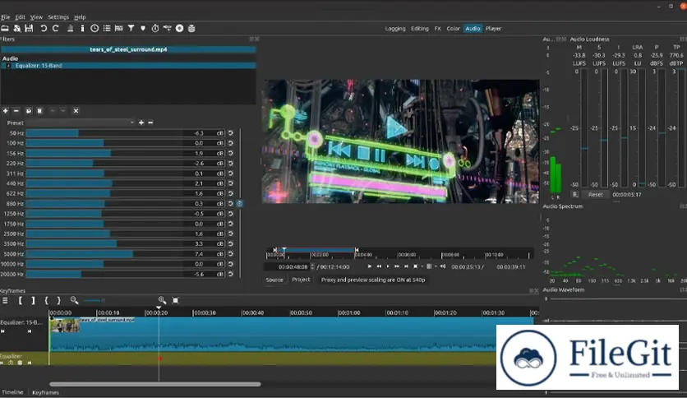Screen dimensions: 687x398
Task: Switch to the Color layout tab
Action: [453, 29]
